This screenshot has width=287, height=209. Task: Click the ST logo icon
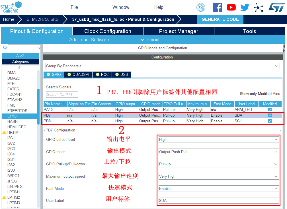point(276,7)
